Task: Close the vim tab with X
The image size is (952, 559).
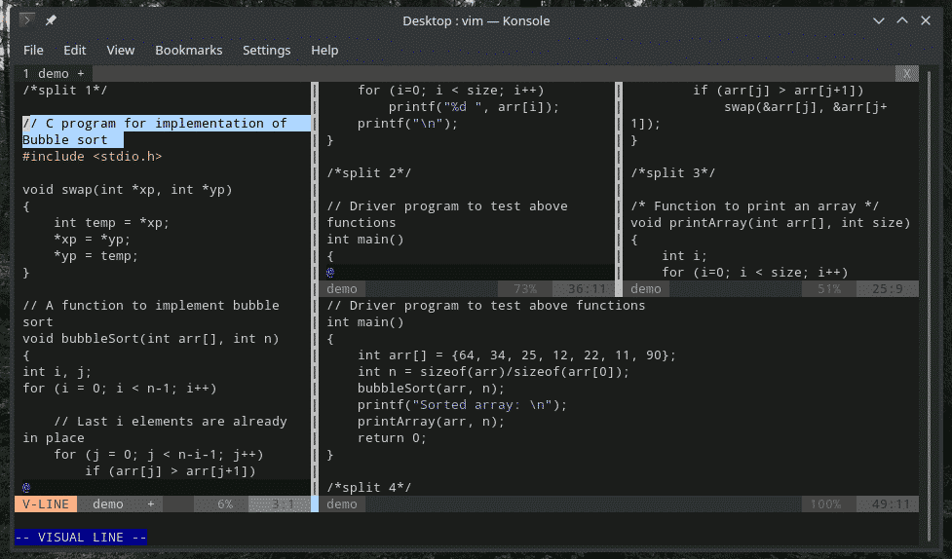Action: pos(906,73)
